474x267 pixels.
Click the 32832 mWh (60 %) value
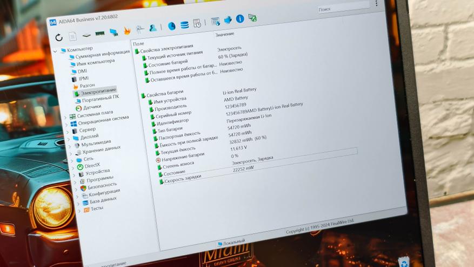coord(248,139)
